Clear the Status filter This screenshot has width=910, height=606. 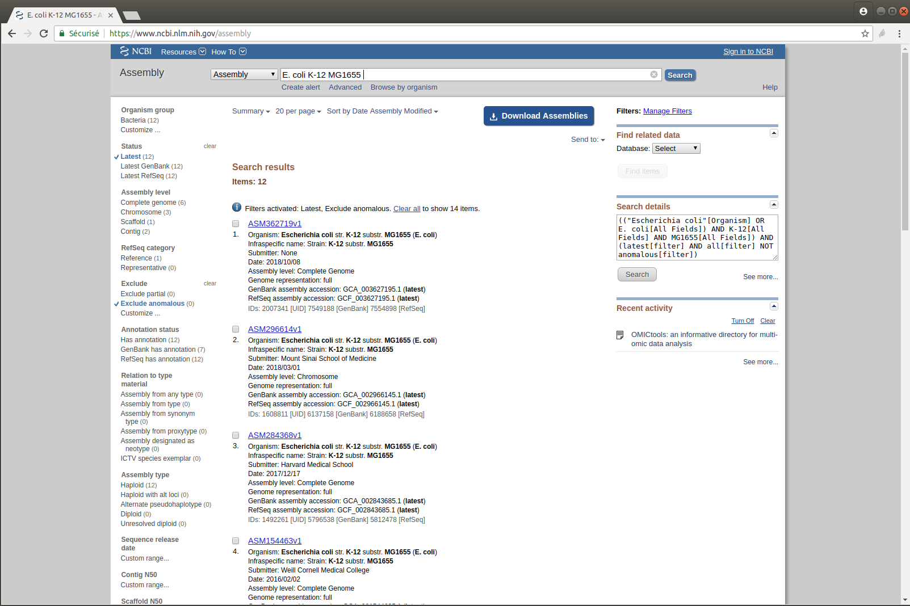pyautogui.click(x=210, y=146)
